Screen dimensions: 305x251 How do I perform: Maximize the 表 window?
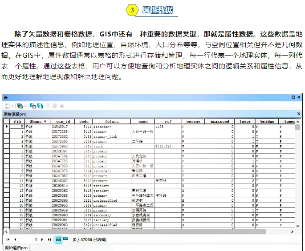point(293,97)
